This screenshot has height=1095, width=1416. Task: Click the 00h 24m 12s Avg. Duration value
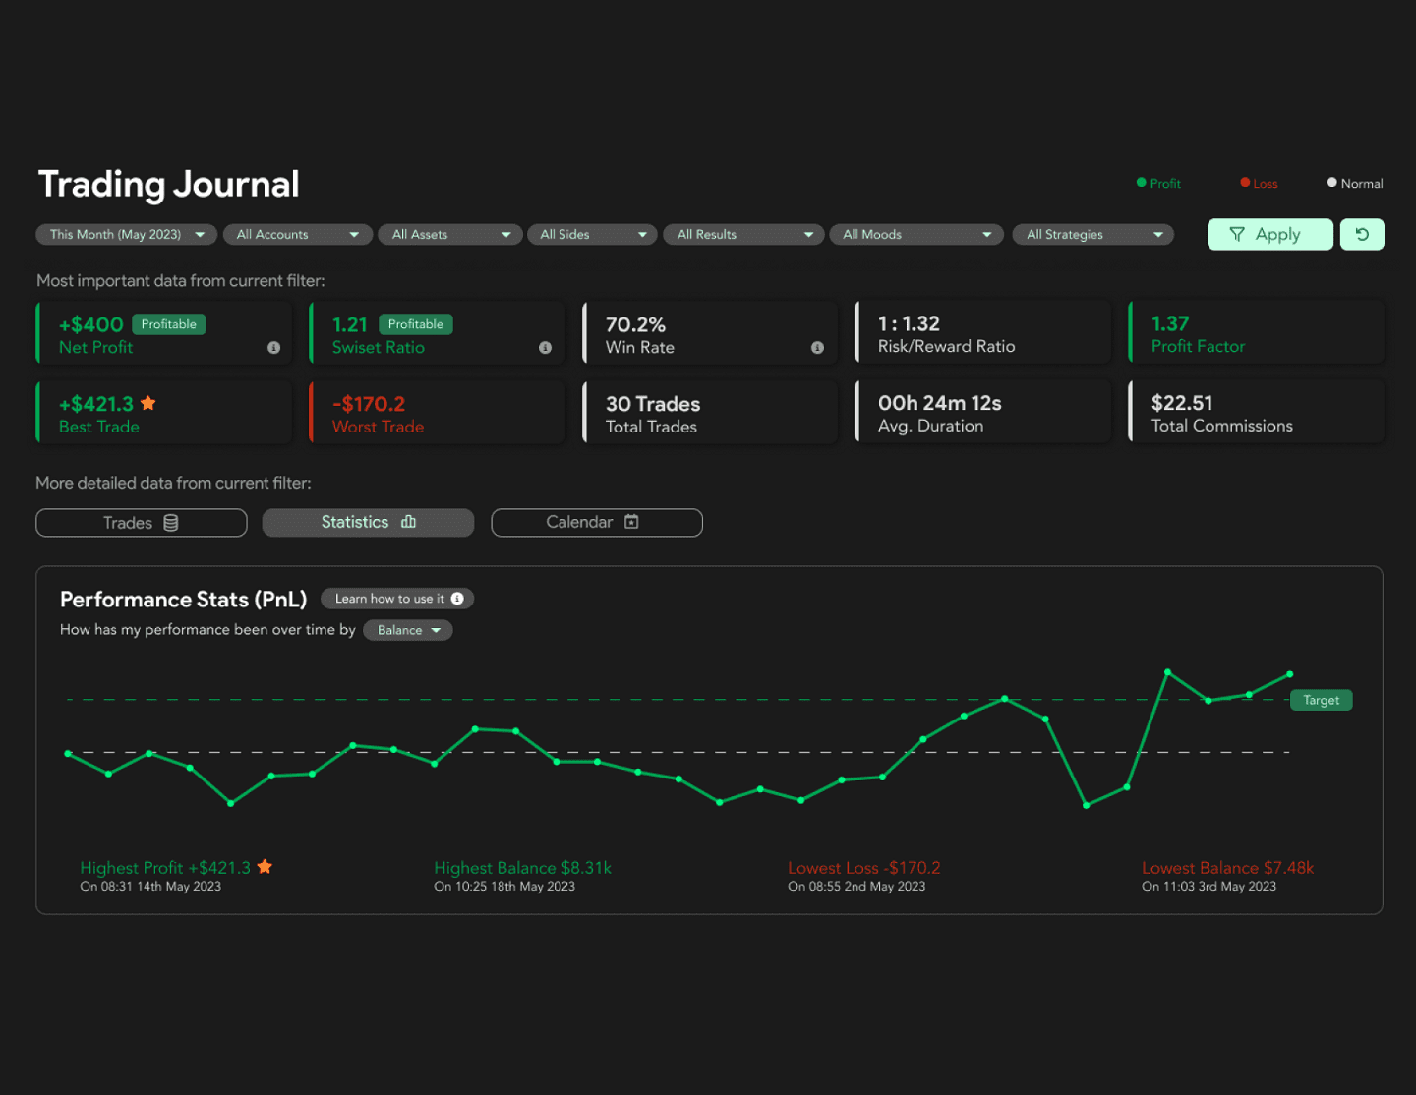(x=939, y=403)
